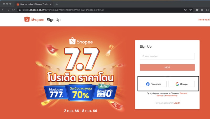Click the browser forward arrow
The image size is (210, 119).
click(x=8, y=10)
